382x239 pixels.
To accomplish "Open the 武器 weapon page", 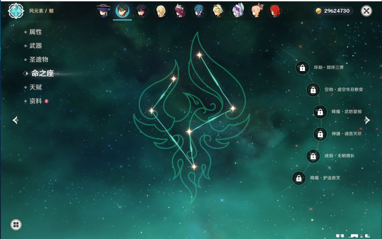I will pos(36,46).
